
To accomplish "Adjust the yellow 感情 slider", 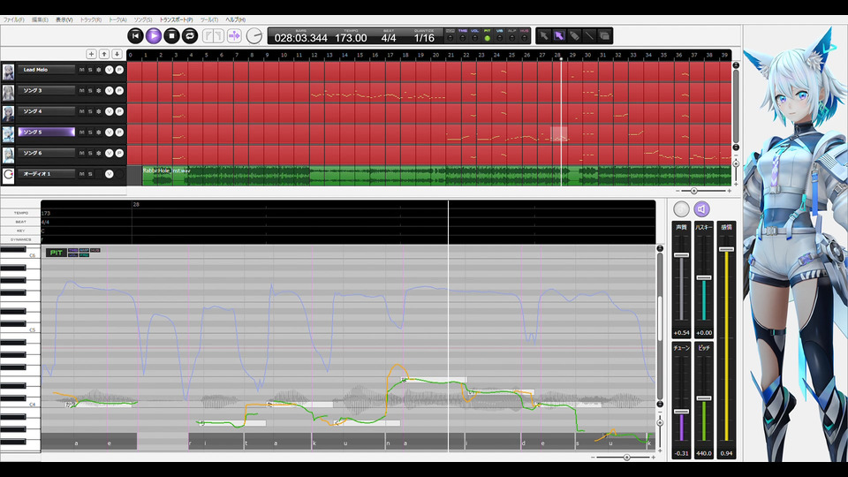I will (726, 249).
